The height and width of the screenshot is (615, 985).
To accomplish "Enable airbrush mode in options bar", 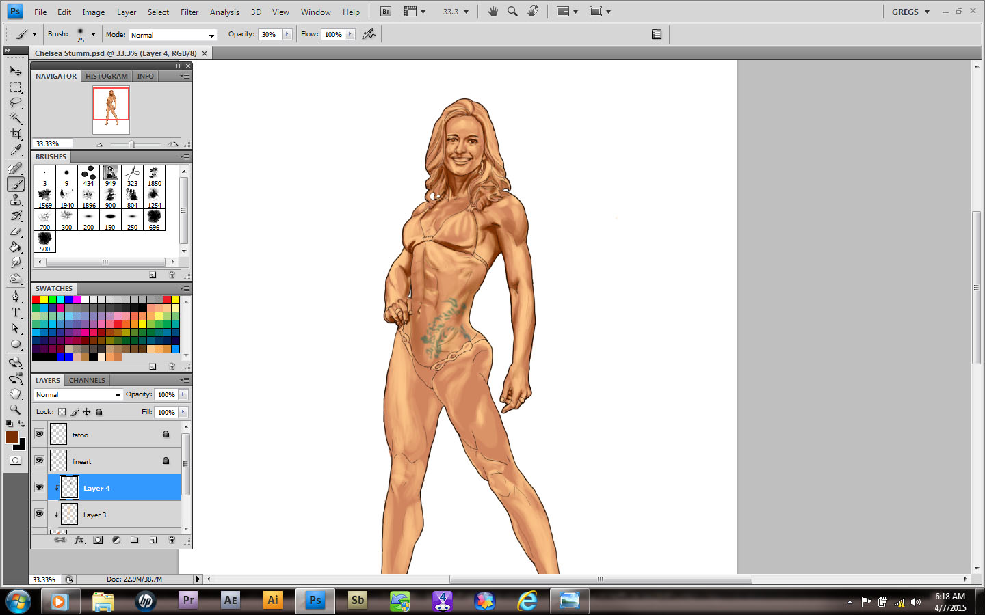I will [x=369, y=34].
